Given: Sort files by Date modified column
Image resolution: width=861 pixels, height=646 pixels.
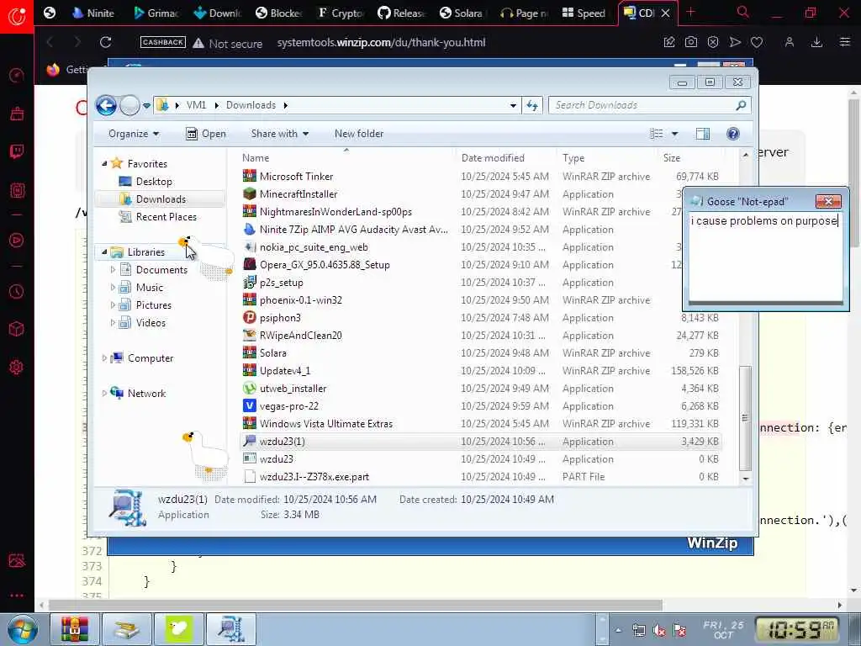Looking at the screenshot, I should pos(505,158).
